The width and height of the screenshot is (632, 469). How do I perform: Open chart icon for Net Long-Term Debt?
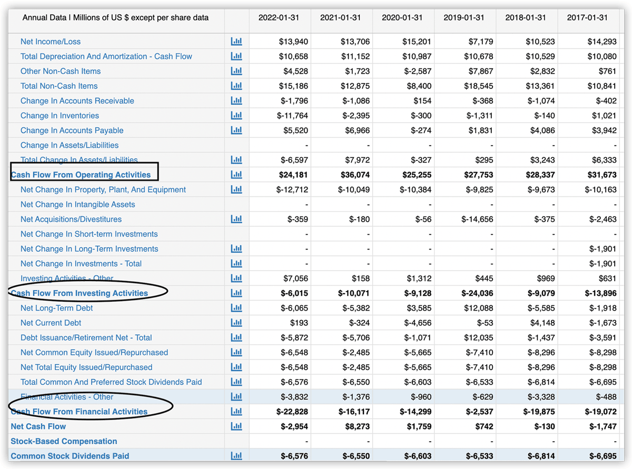(x=236, y=308)
